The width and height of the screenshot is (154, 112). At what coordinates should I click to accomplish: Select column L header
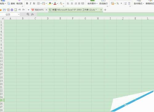[148, 18]
